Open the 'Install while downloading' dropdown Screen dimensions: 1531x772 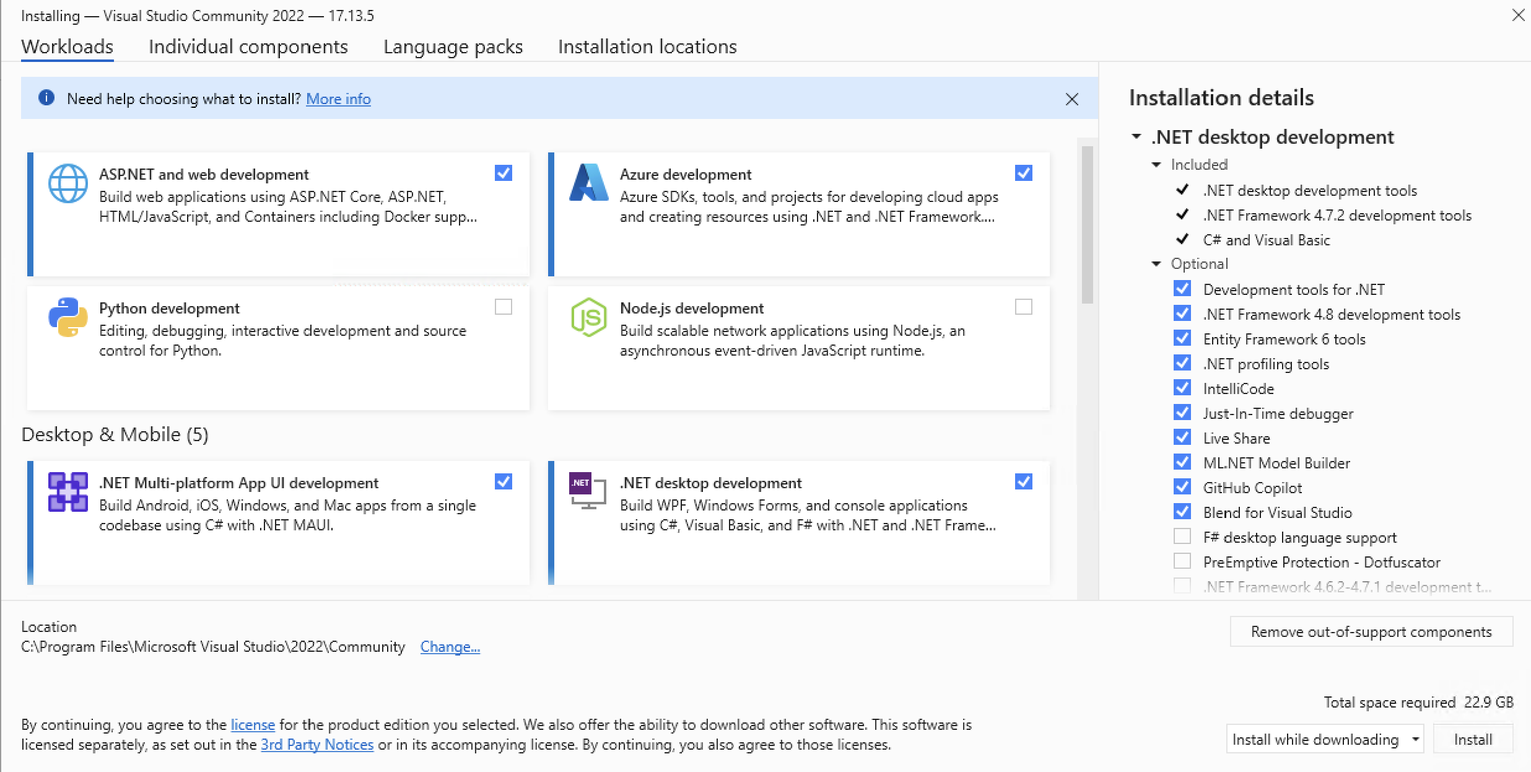pos(1325,739)
